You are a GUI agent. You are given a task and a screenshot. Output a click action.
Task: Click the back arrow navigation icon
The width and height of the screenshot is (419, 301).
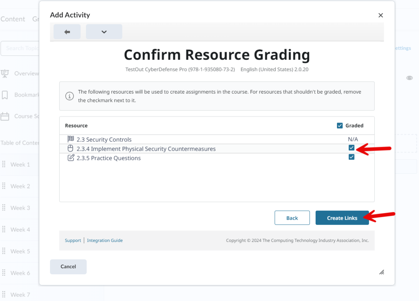pos(67,32)
